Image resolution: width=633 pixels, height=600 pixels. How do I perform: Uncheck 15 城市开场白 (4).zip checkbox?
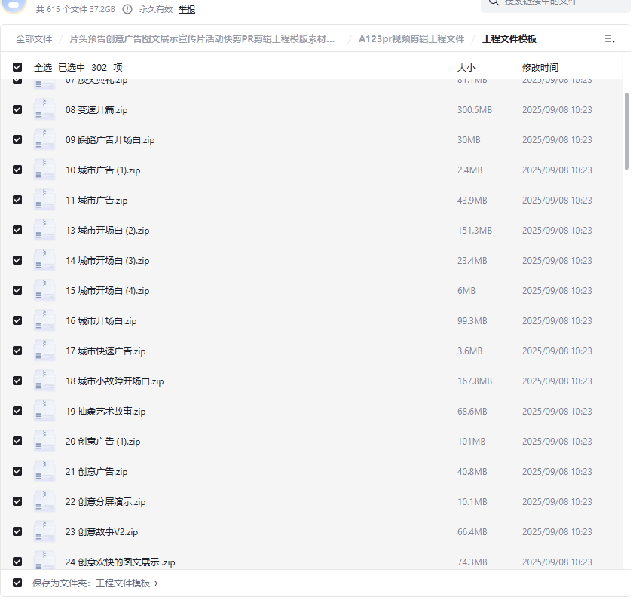click(x=17, y=290)
